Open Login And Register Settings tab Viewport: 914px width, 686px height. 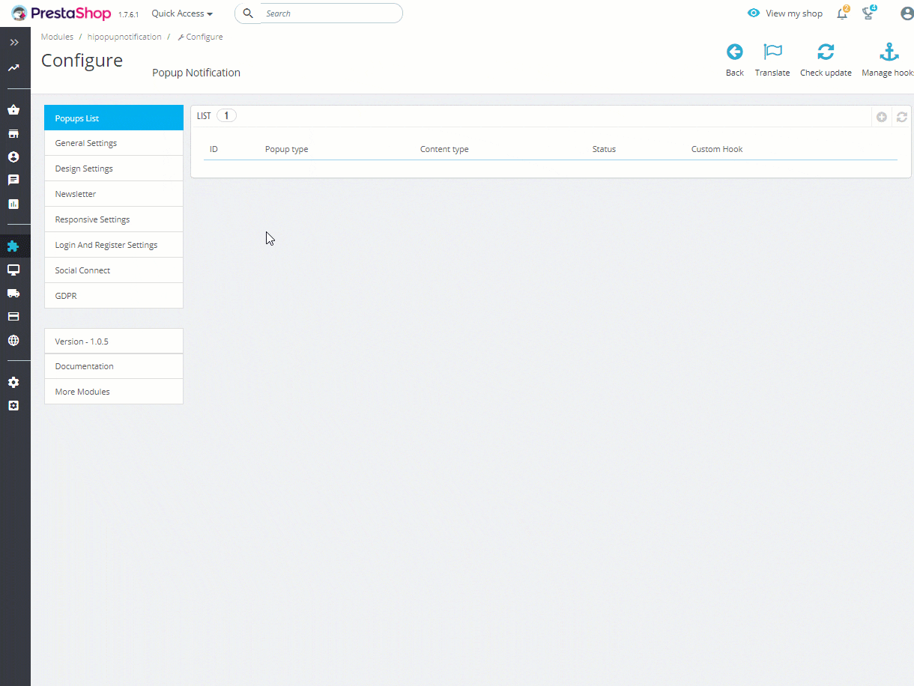pyautogui.click(x=114, y=245)
